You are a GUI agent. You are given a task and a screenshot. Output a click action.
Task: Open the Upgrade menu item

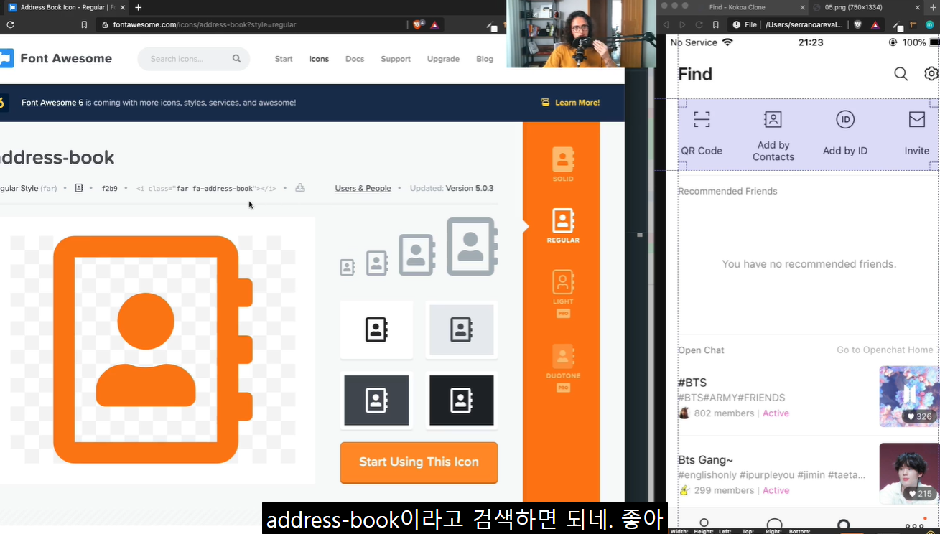443,59
